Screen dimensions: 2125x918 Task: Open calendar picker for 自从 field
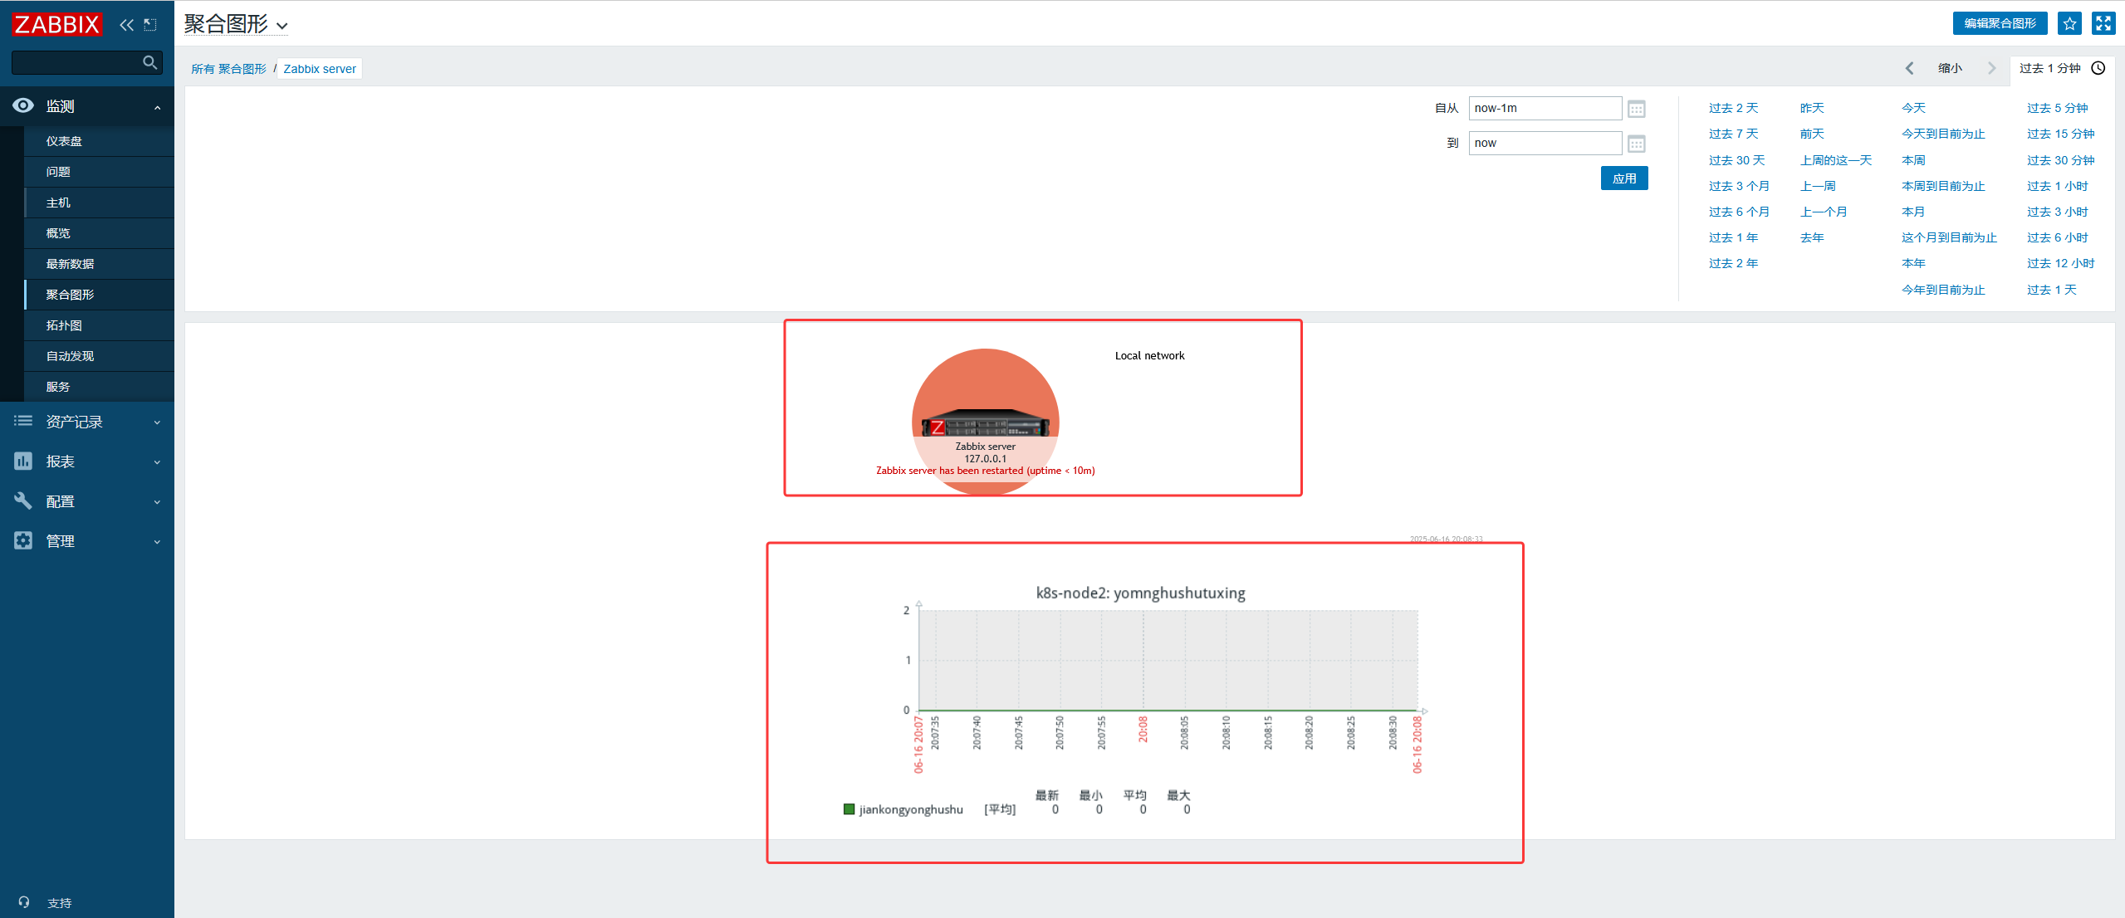pyautogui.click(x=1636, y=109)
